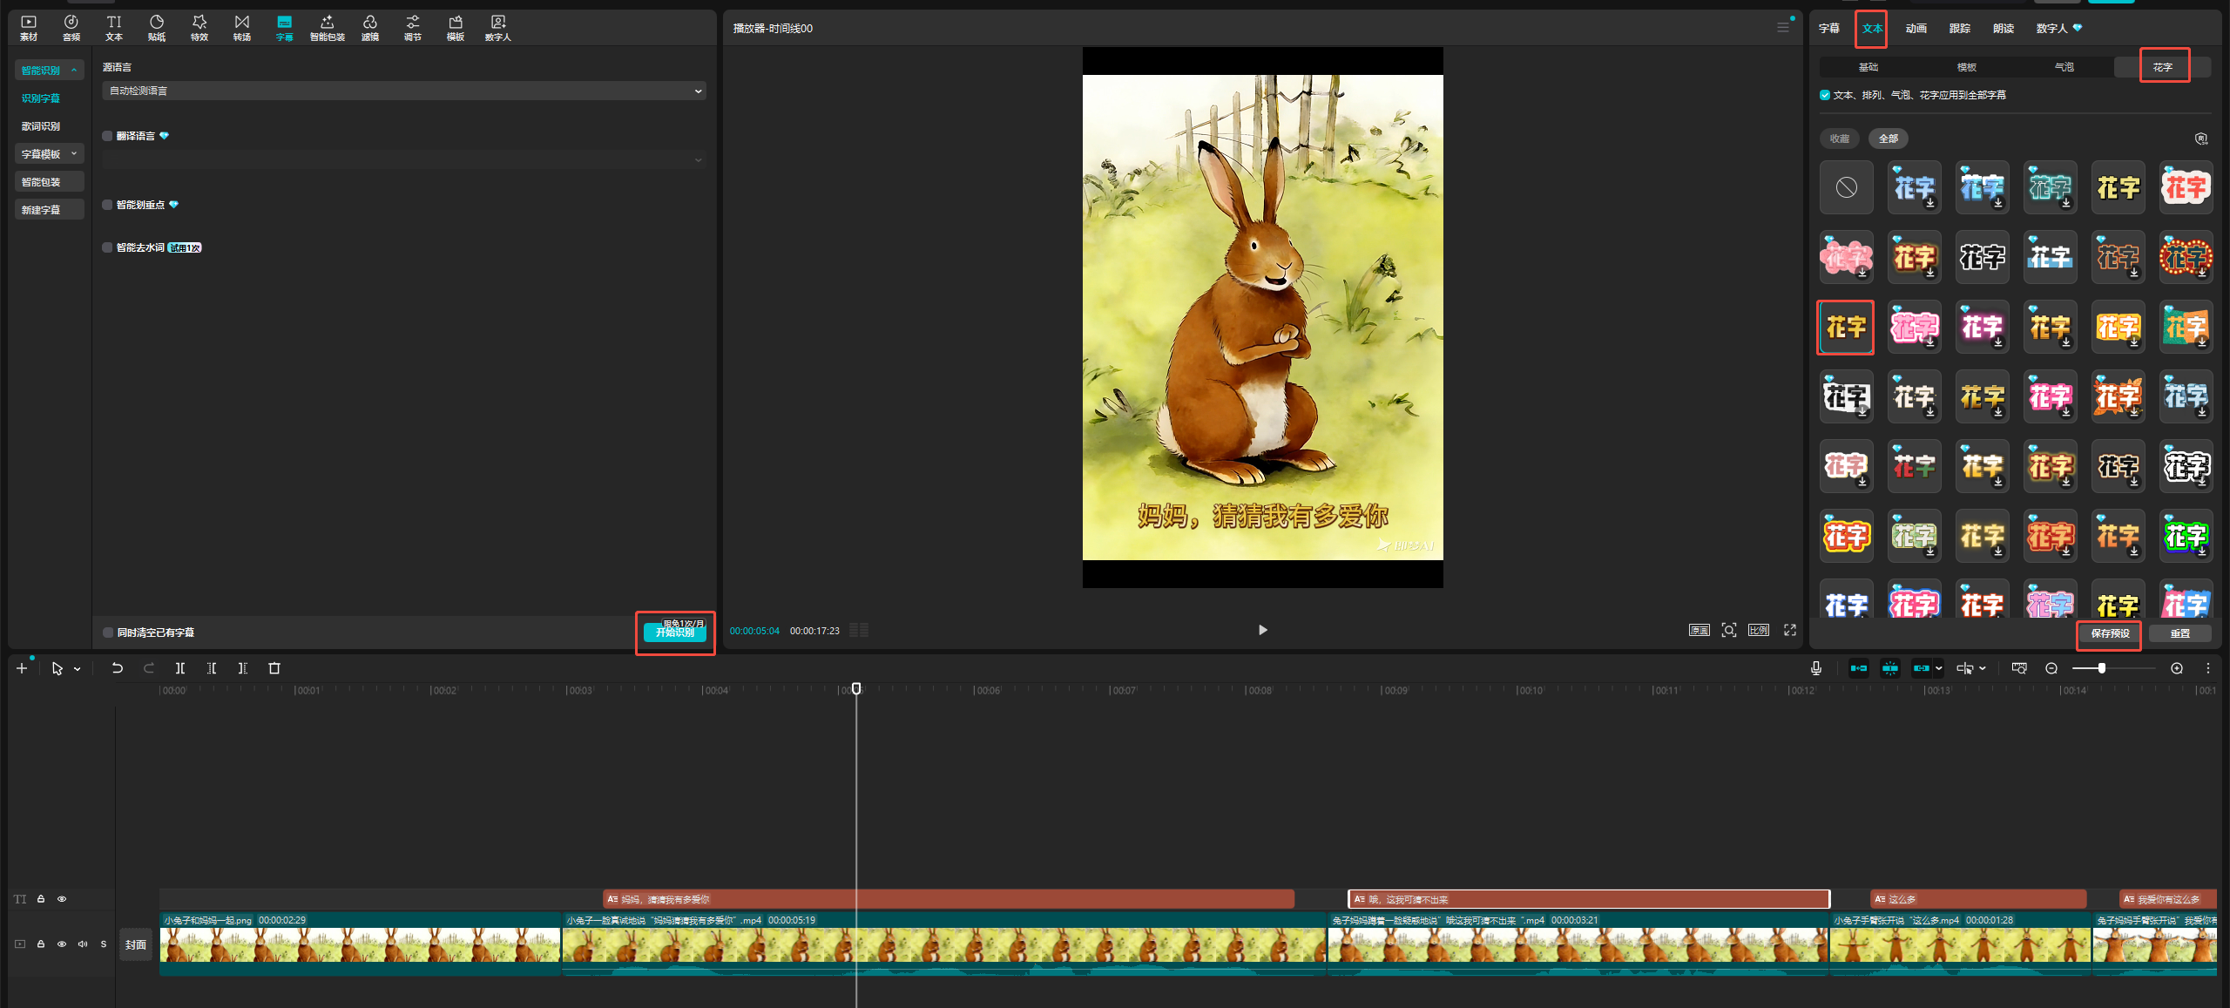Screen dimensions: 2230x1008
Task: Toggle the 同时清空已有字幕 checkbox
Action: 108,633
